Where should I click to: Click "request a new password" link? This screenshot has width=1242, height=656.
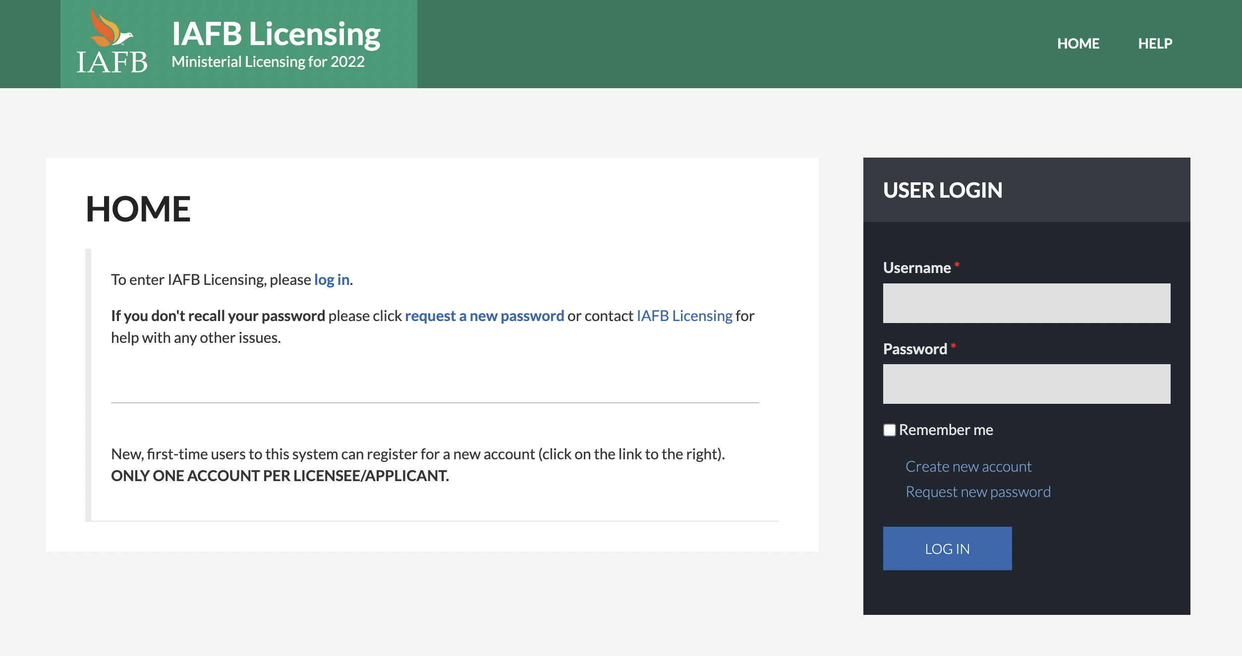(x=484, y=316)
